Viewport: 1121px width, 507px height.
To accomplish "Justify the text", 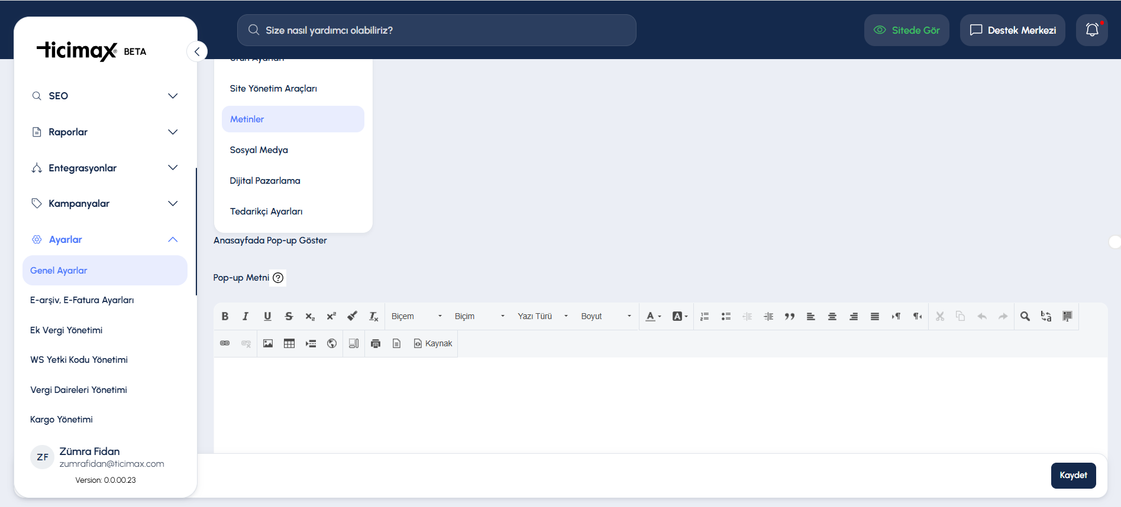I will point(875,316).
